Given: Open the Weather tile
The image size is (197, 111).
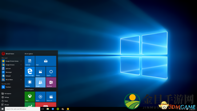Looking at the screenshot, I should pyautogui.click(x=30, y=82).
